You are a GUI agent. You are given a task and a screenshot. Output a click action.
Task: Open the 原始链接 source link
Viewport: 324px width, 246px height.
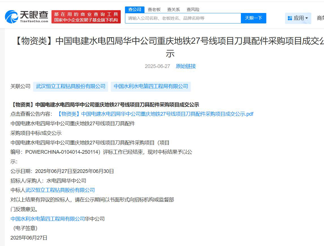[x=185, y=66]
